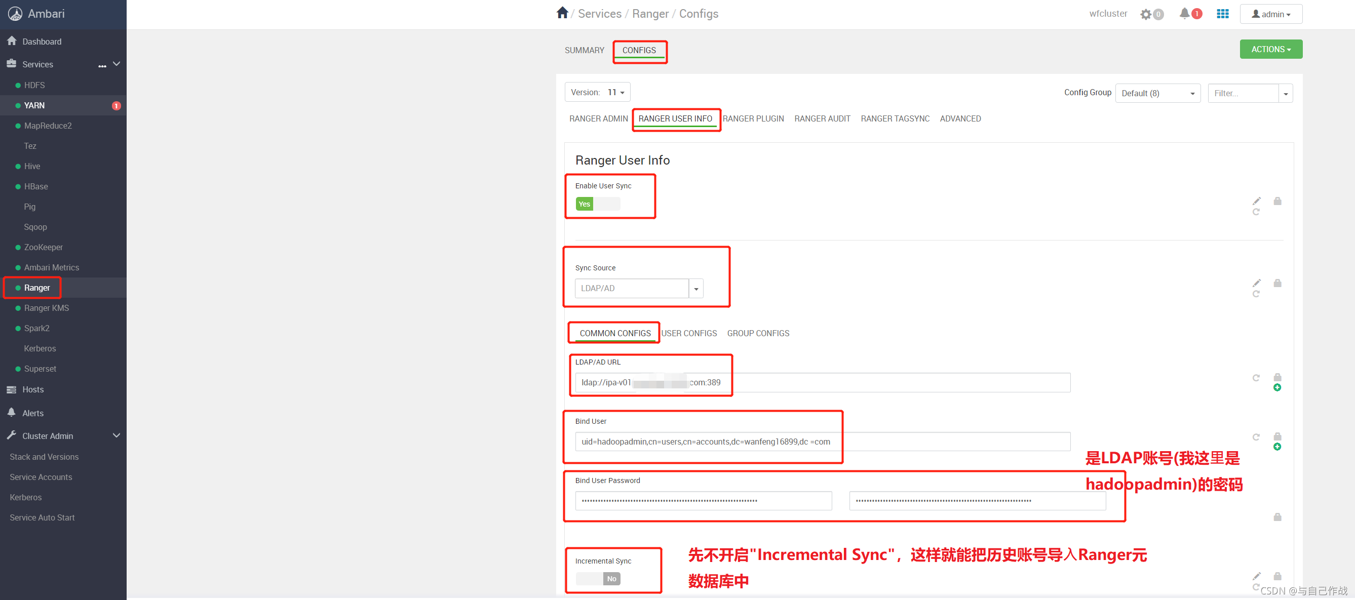Switch to the Ranger Plugin tab

pos(753,119)
